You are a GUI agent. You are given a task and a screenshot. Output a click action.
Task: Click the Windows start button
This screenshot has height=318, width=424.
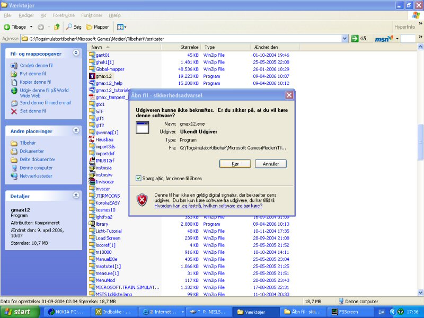tap(18, 312)
